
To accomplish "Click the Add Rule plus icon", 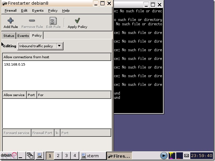I will click(x=10, y=21).
